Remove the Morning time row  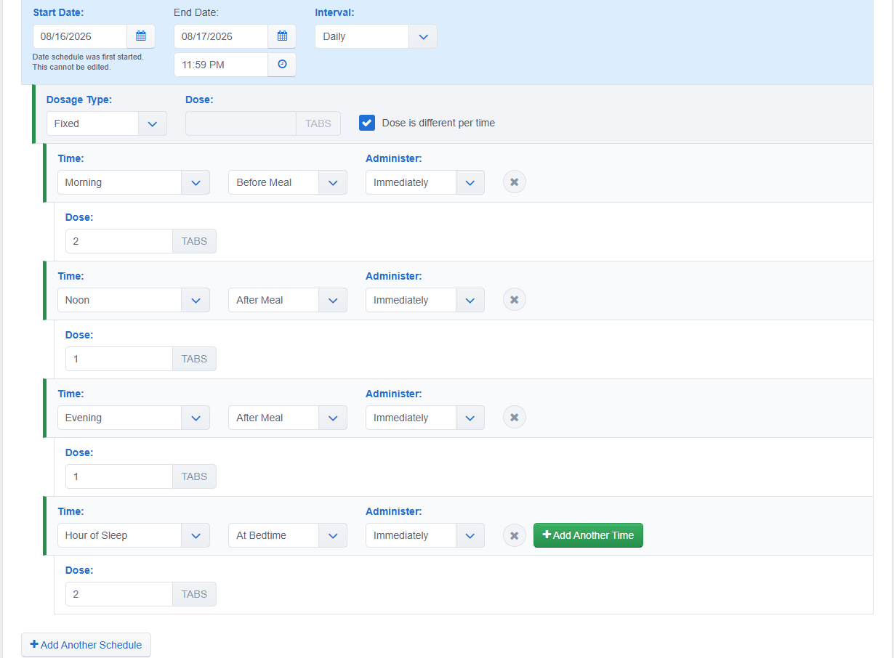tap(515, 182)
